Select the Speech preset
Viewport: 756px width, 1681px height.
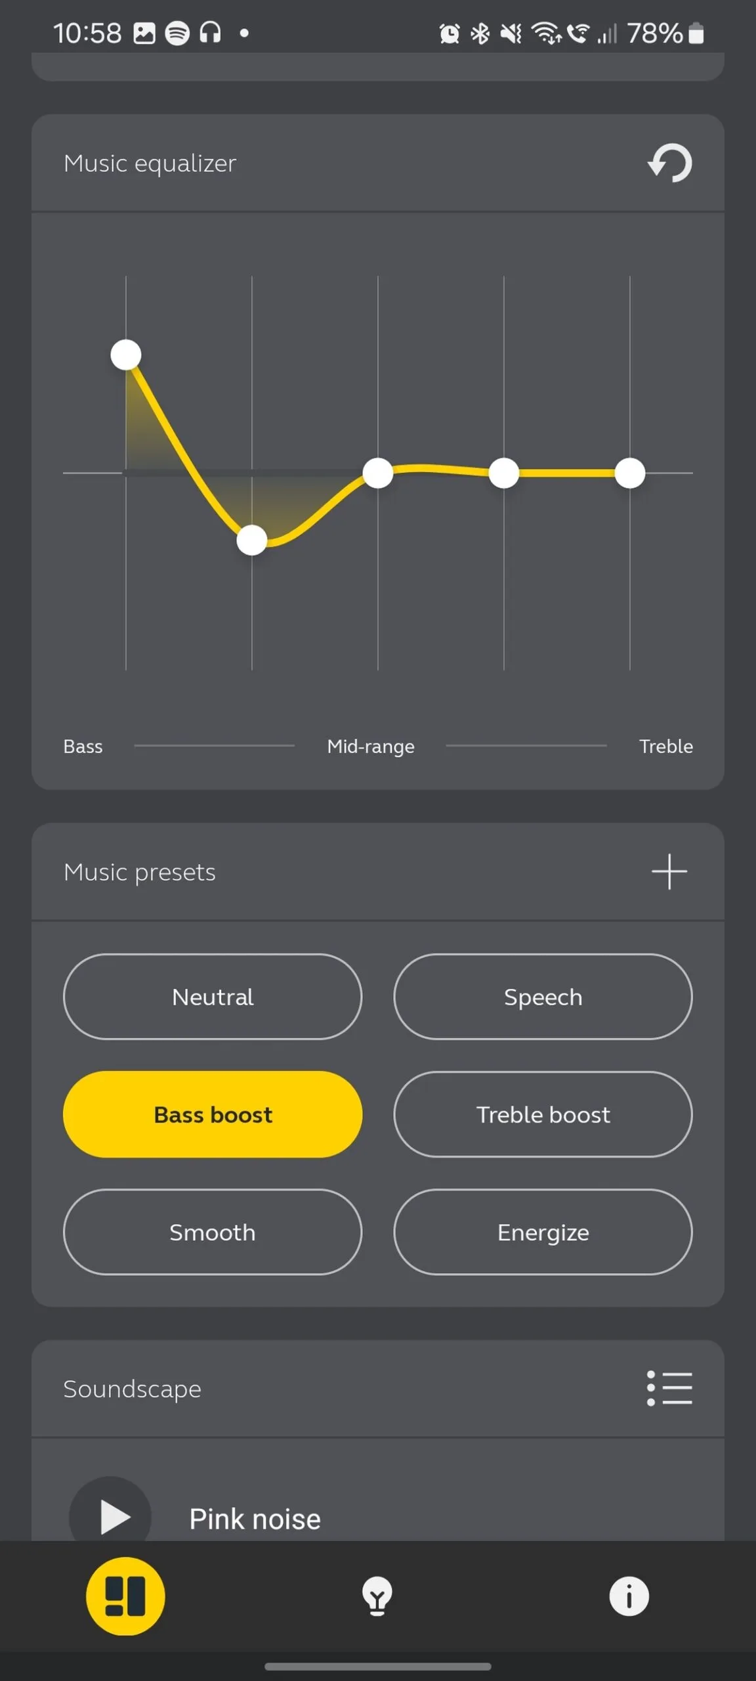543,997
